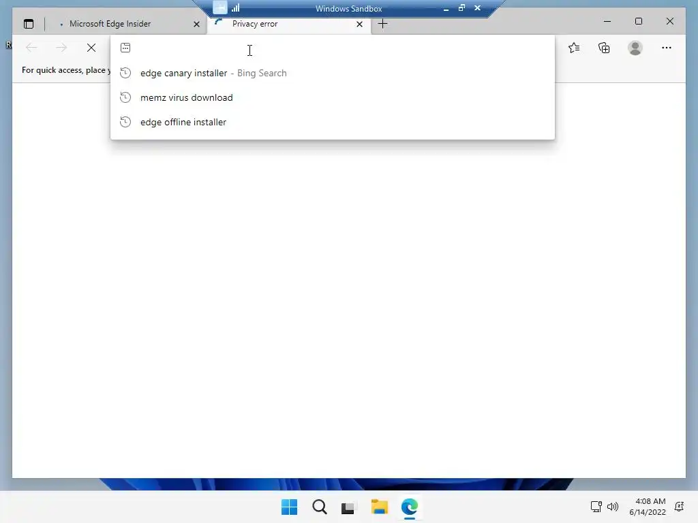
Task: Close the Privacy error tab
Action: click(x=359, y=24)
